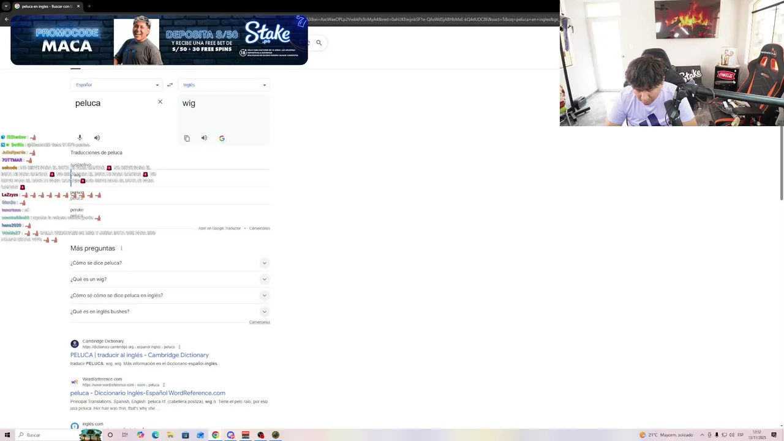Open the clock showing 12:52

[x=757, y=435]
